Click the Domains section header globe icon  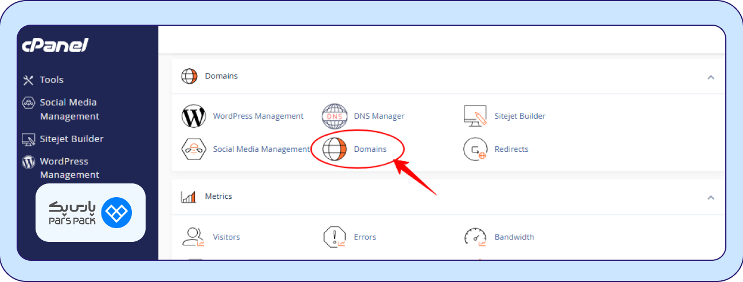(x=190, y=76)
